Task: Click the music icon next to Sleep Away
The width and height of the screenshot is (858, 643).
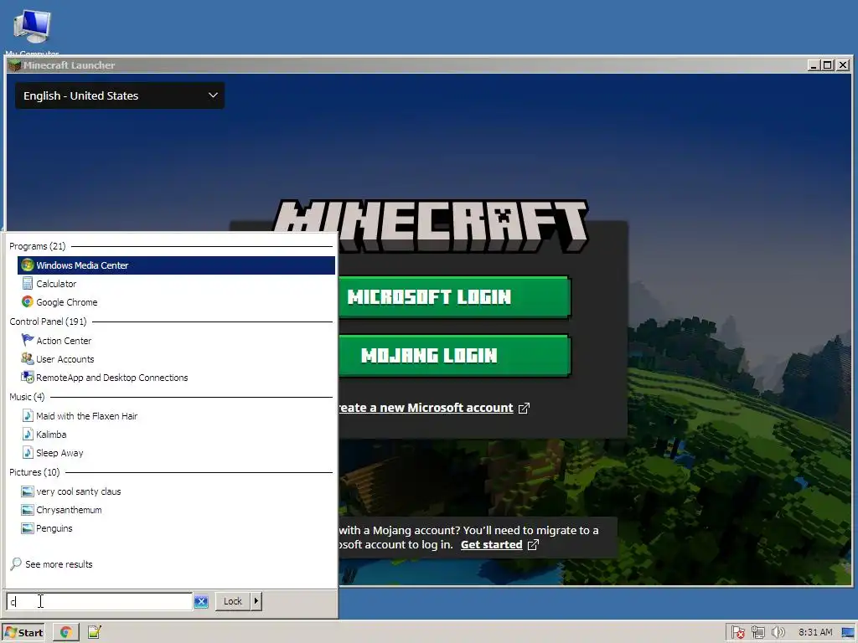Action: (28, 453)
